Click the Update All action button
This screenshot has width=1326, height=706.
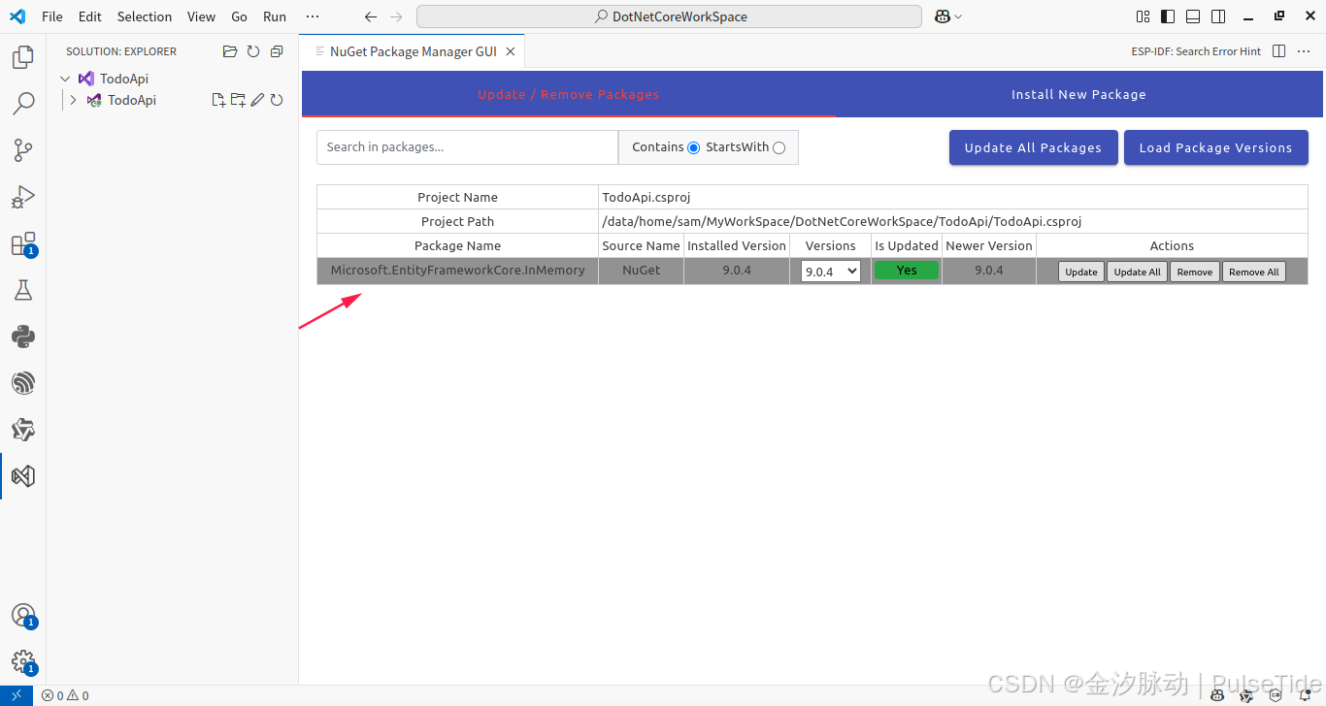coord(1137,272)
